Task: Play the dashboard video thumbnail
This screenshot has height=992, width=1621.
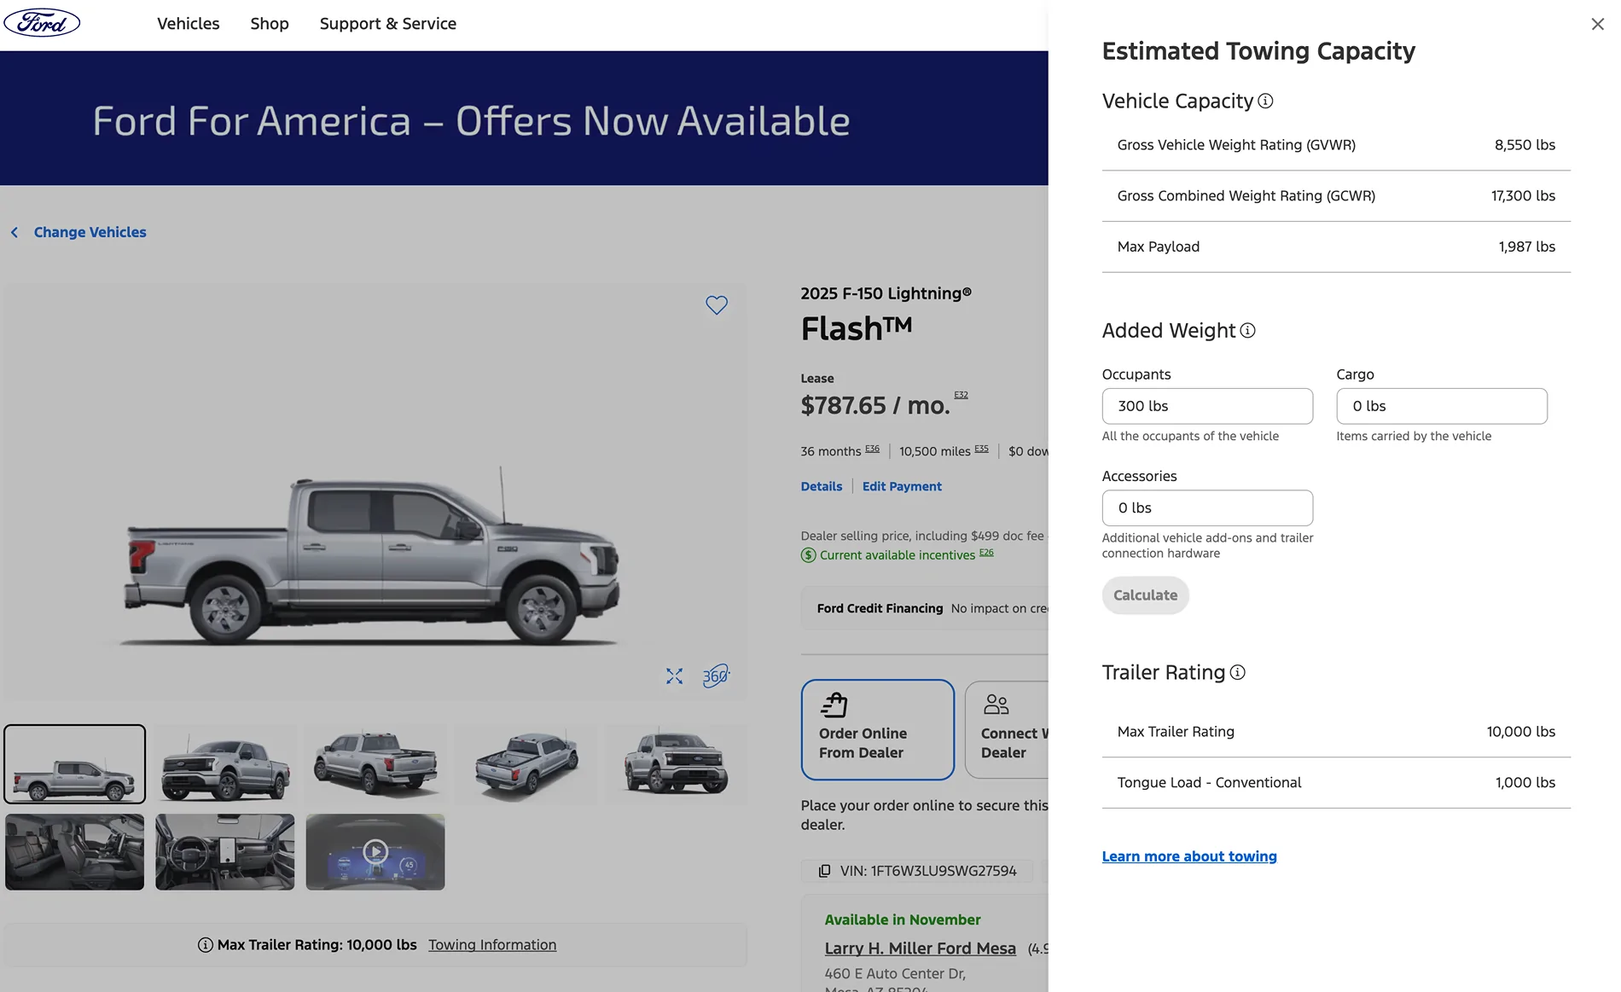Action: 375,851
